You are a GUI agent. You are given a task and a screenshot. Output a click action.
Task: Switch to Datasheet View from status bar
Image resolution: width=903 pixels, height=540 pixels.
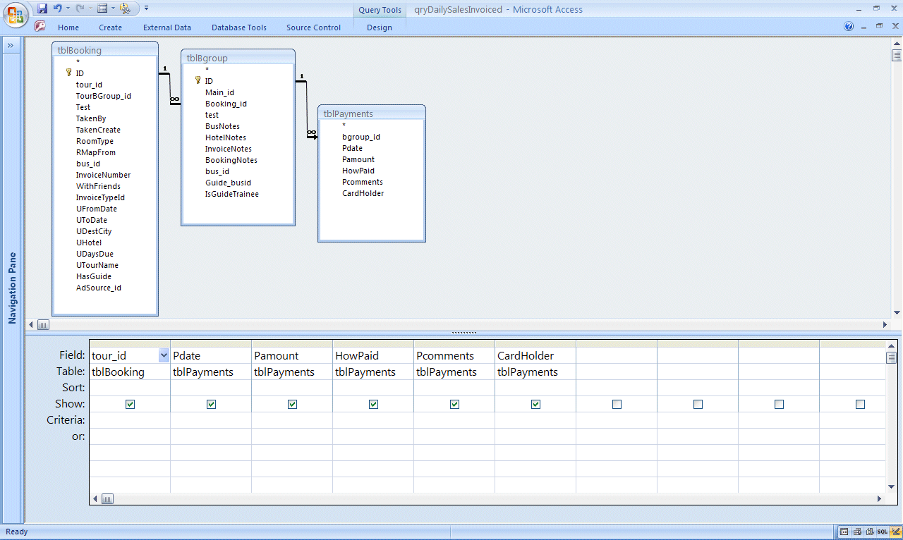[844, 532]
